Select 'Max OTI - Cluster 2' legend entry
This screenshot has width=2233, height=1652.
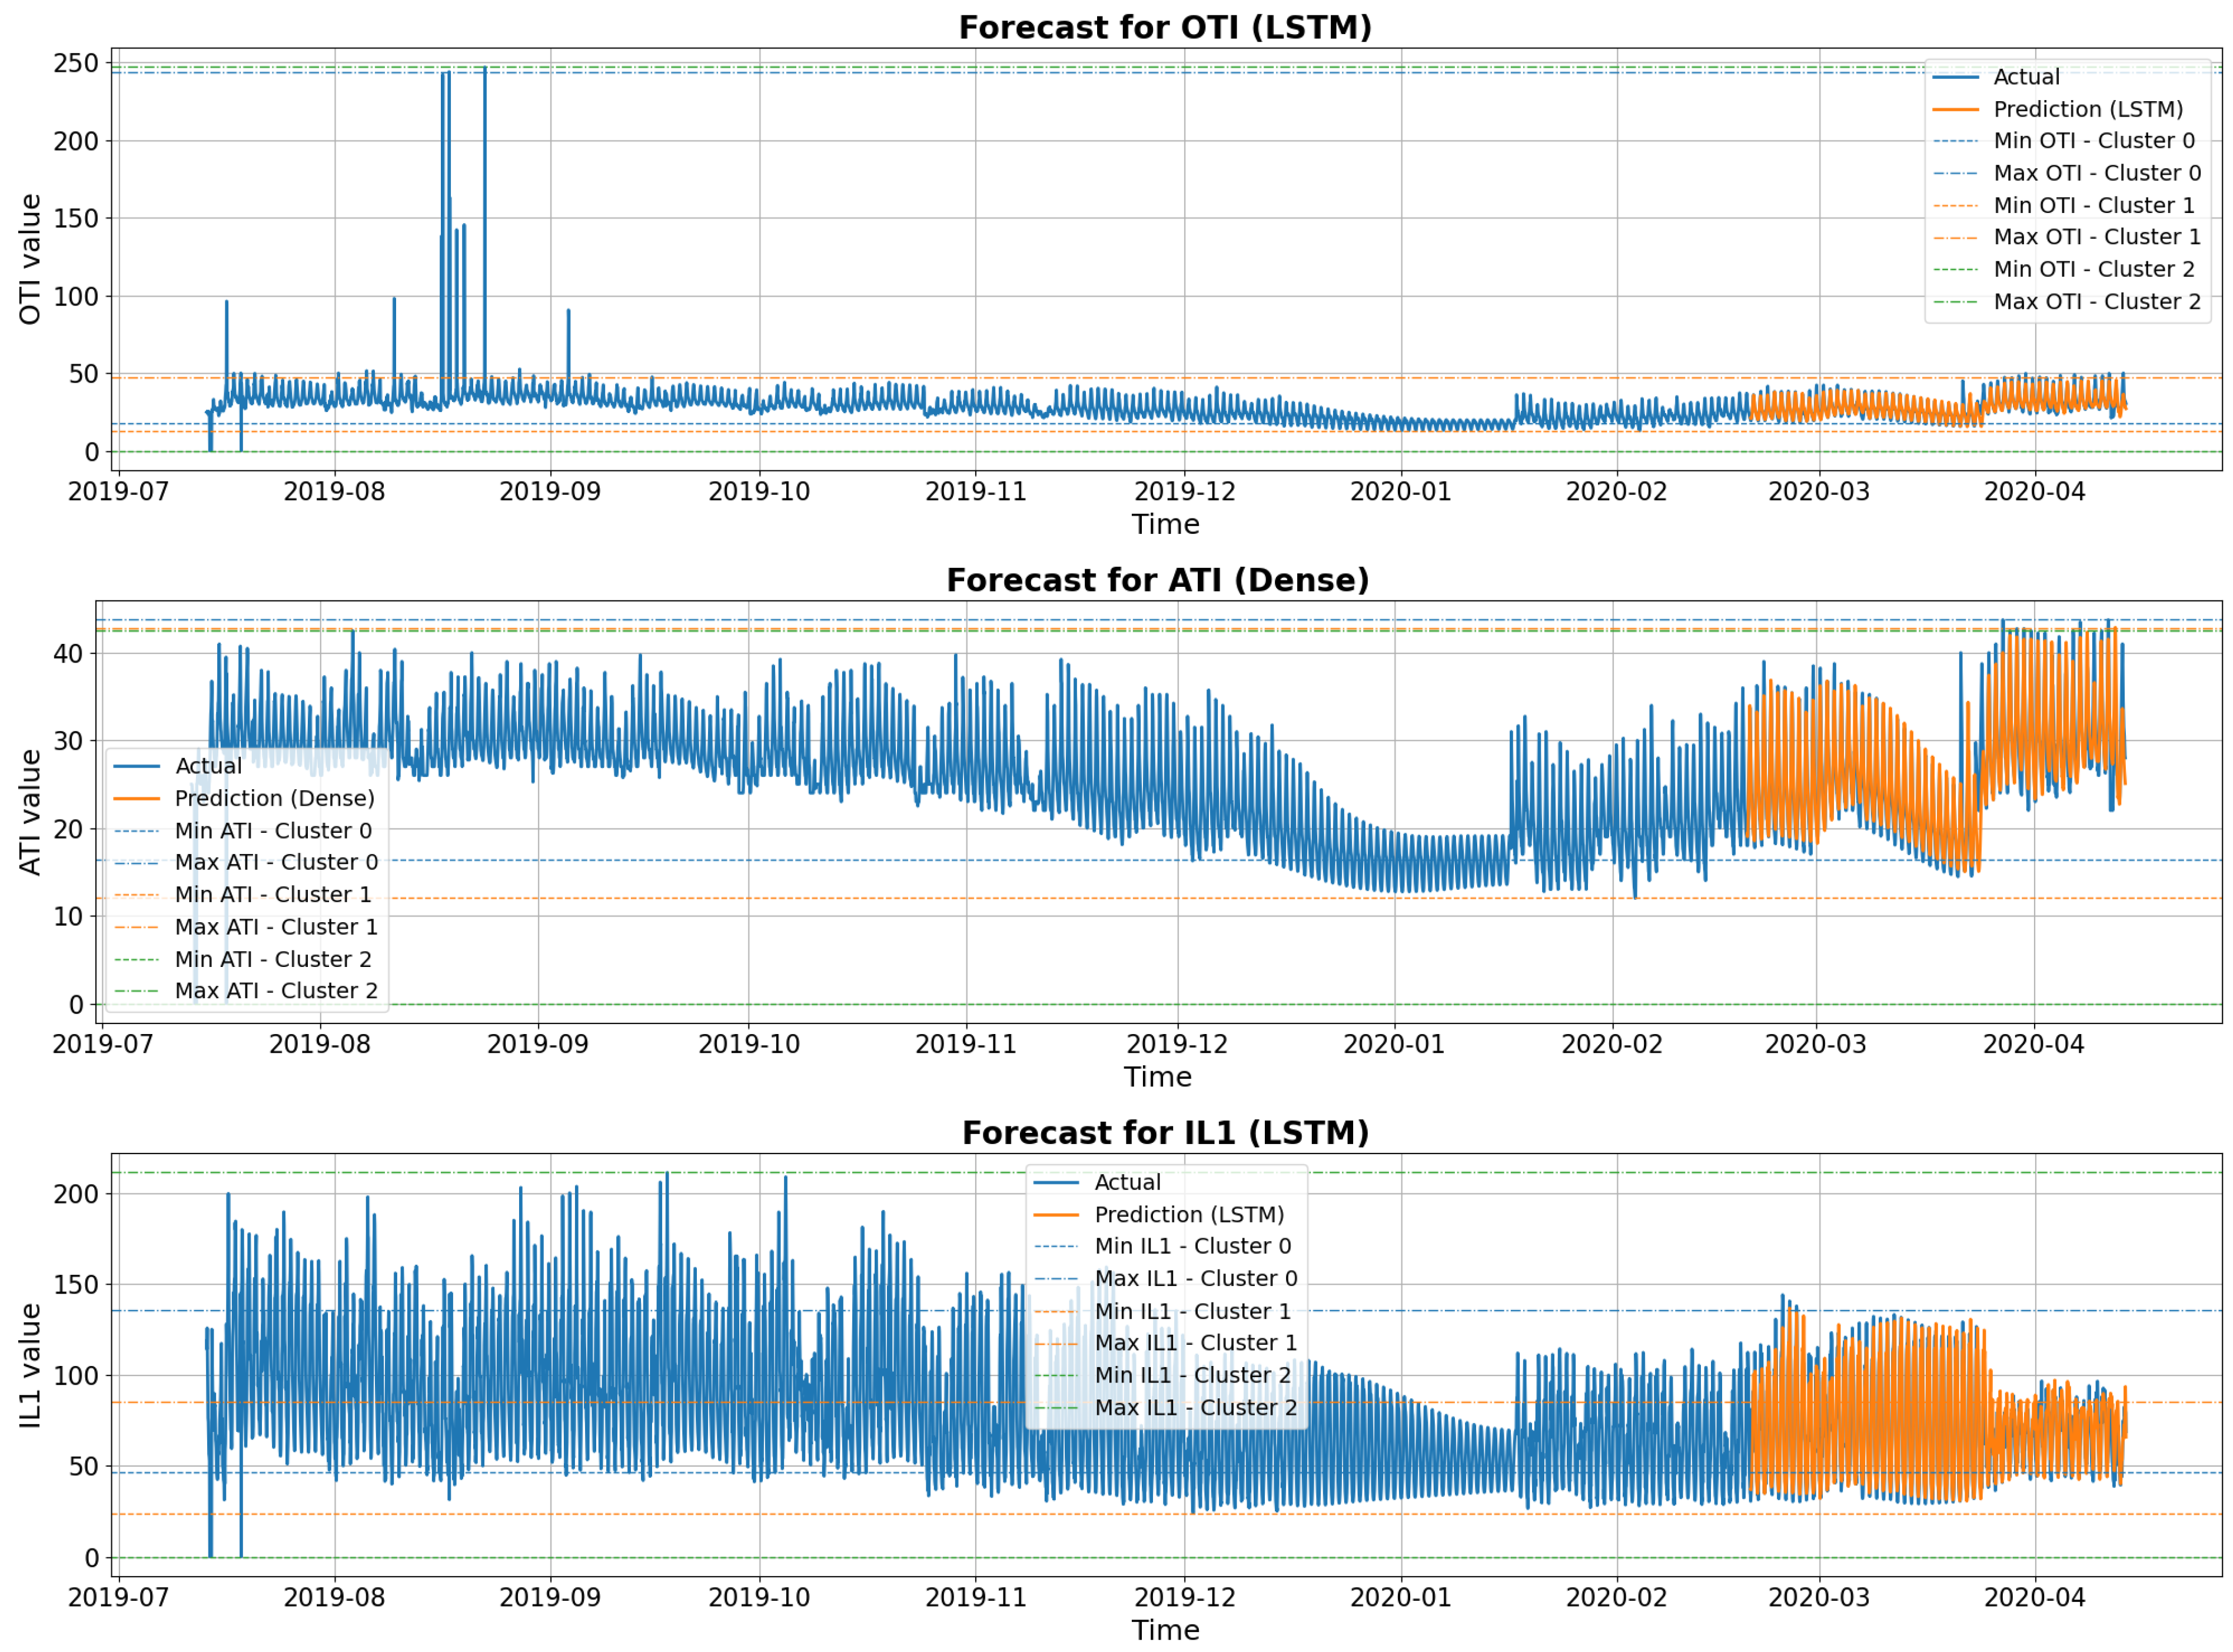pos(2097,301)
